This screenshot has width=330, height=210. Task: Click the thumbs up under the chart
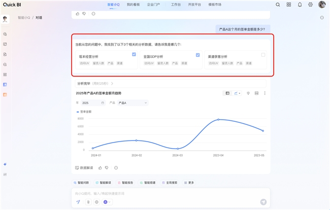pyautogui.click(x=100, y=167)
